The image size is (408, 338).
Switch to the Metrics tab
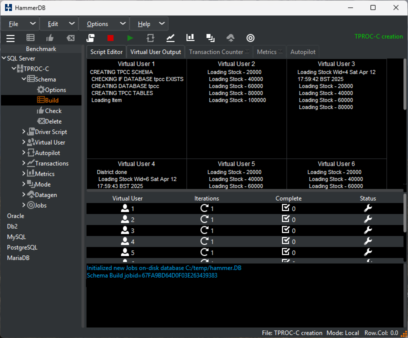click(269, 52)
